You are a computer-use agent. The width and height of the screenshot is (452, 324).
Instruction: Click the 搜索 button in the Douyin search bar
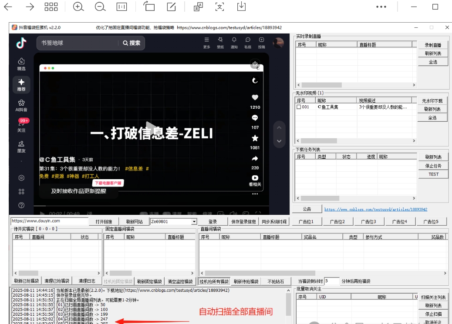(132, 43)
